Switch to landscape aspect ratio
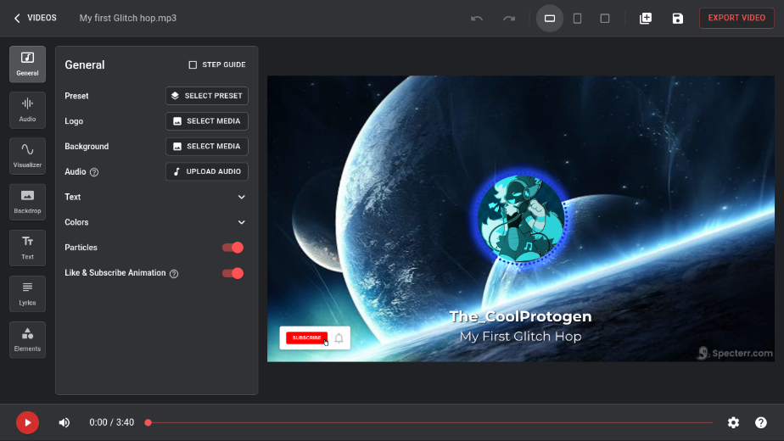 click(x=550, y=19)
